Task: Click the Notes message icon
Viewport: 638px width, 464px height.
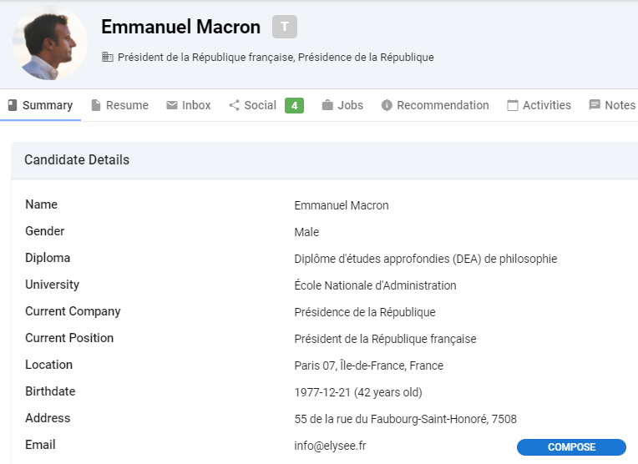Action: click(x=595, y=105)
